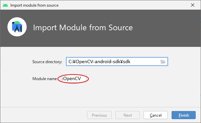Click the 'Module name' label

[x=45, y=79]
